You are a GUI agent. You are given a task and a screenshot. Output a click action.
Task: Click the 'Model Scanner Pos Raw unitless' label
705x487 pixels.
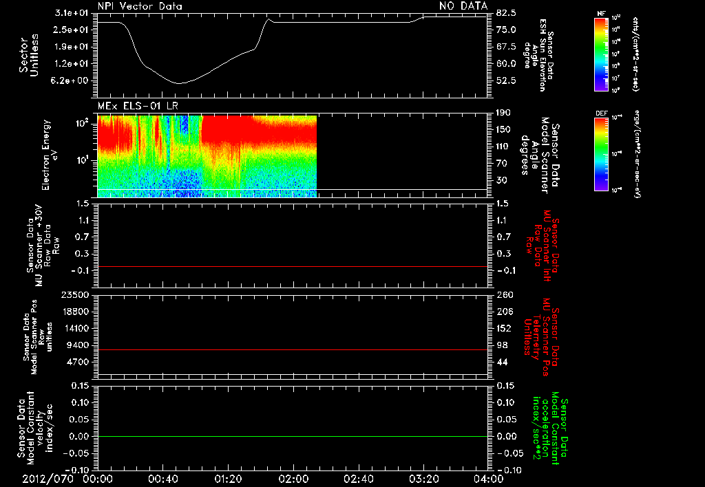39,337
